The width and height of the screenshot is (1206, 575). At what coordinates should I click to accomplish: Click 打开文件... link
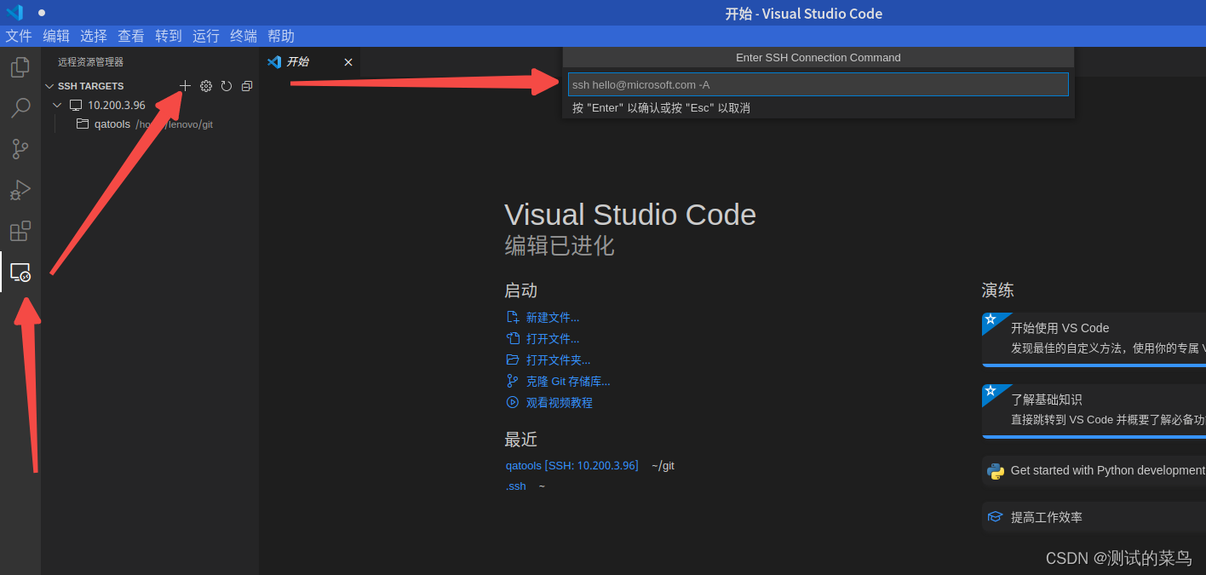(x=553, y=339)
